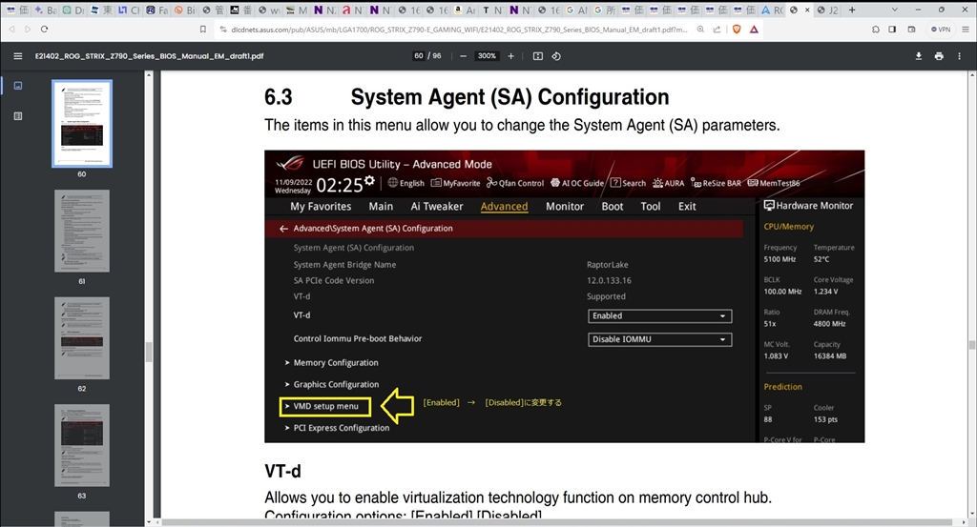This screenshot has width=977, height=527.
Task: Open the PDF viewer more actions menu
Action: click(960, 56)
